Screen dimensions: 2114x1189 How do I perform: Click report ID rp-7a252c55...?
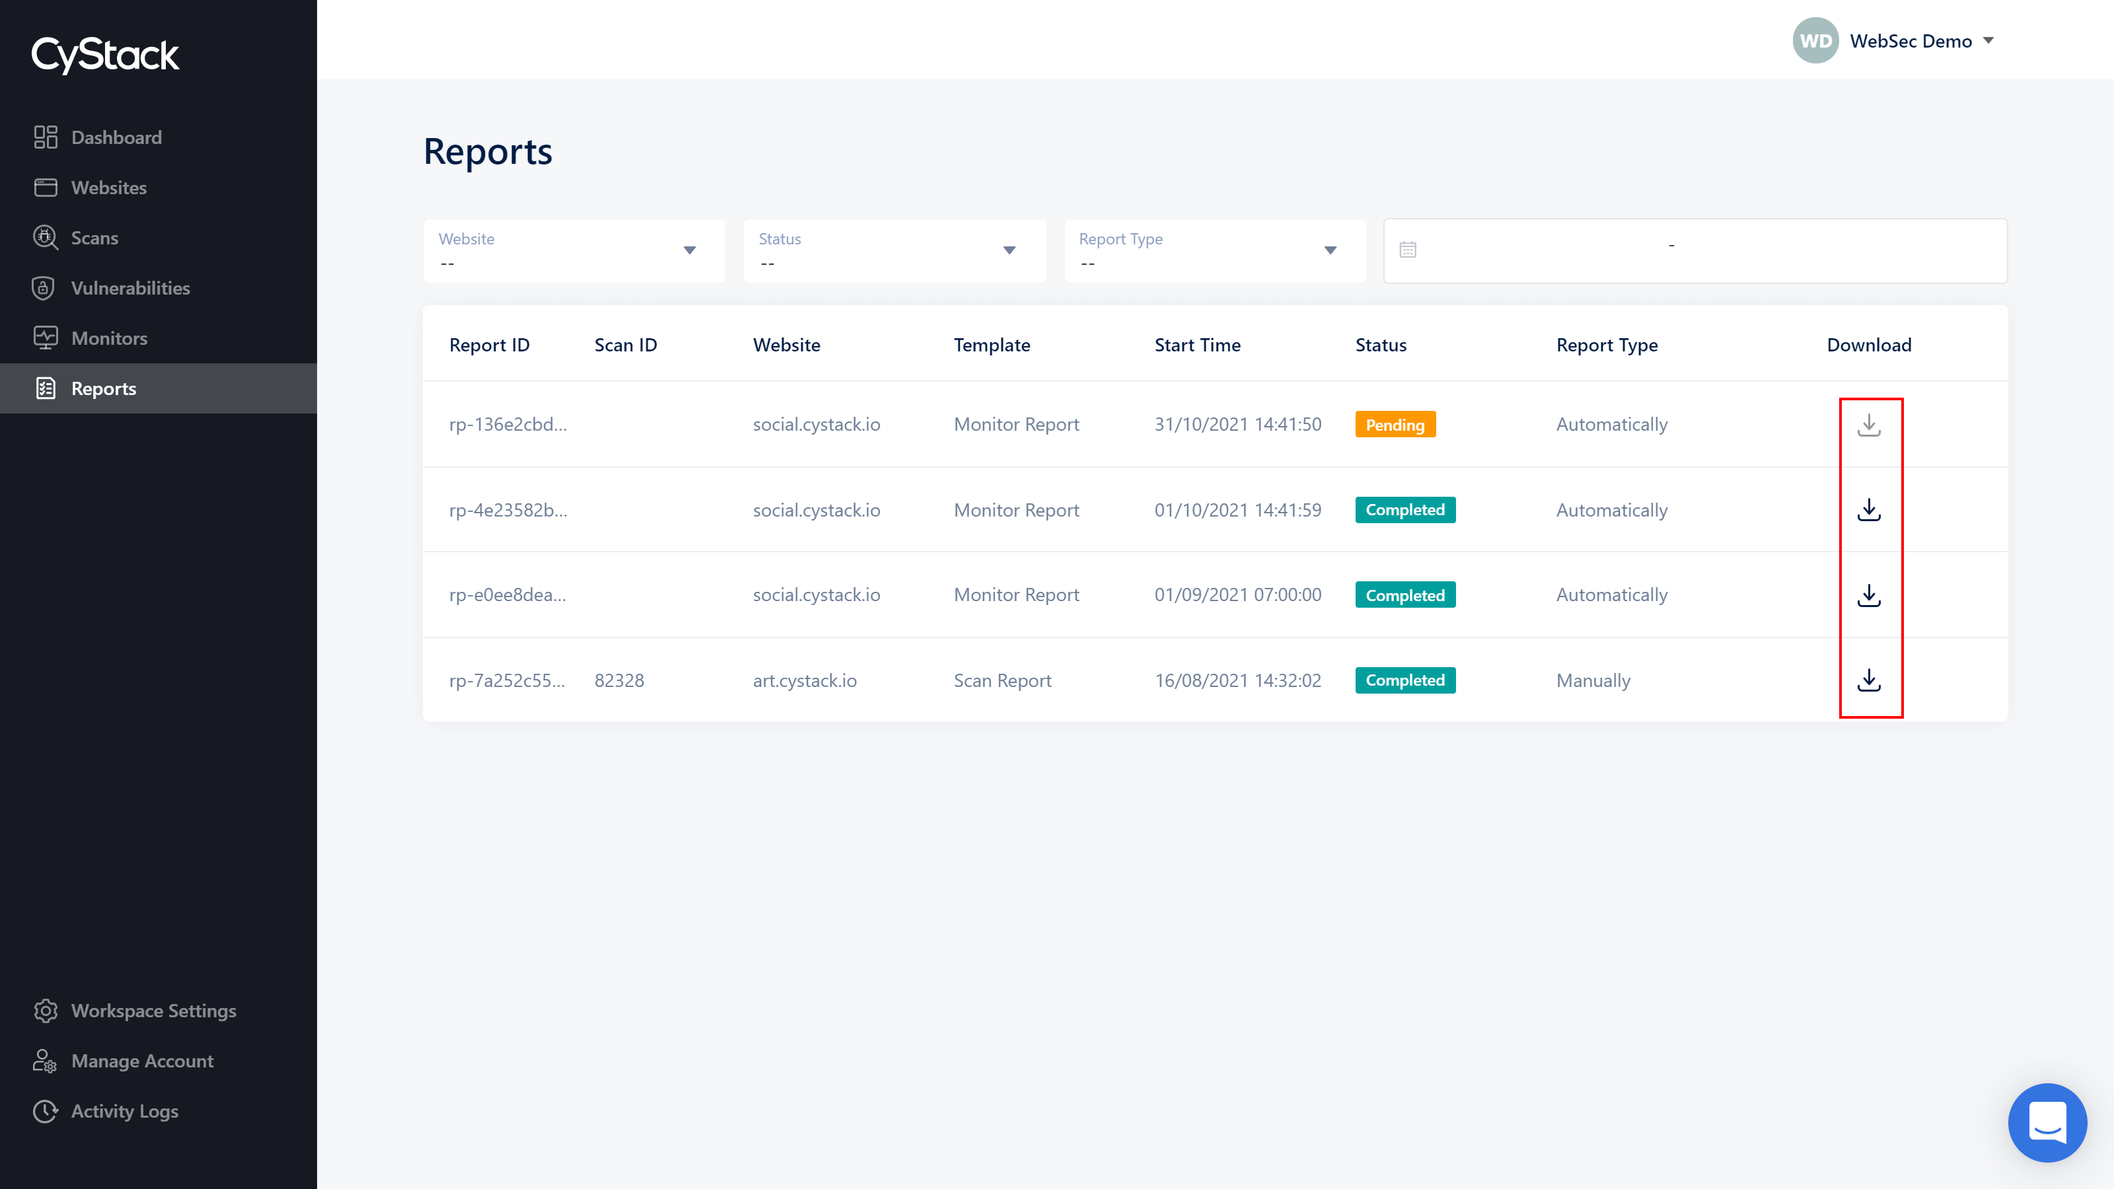click(507, 680)
